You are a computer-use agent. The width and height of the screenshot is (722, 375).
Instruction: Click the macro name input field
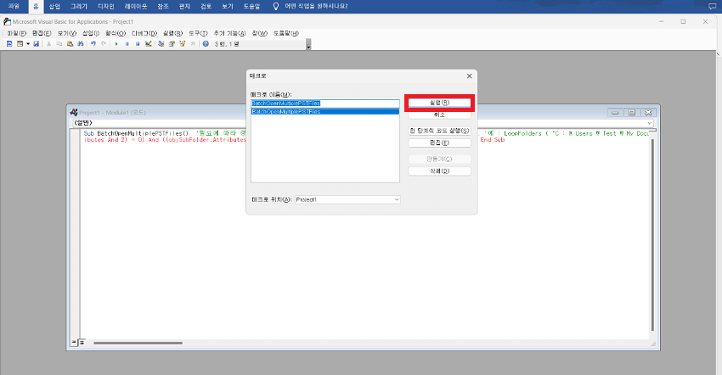(324, 103)
